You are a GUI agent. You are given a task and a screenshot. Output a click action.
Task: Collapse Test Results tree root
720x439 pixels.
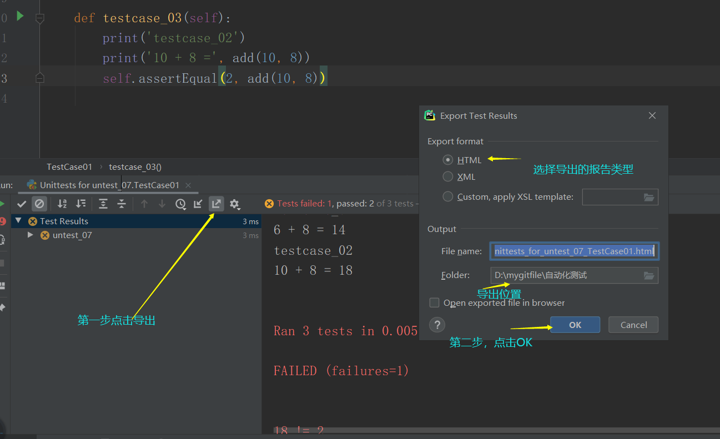tap(18, 220)
